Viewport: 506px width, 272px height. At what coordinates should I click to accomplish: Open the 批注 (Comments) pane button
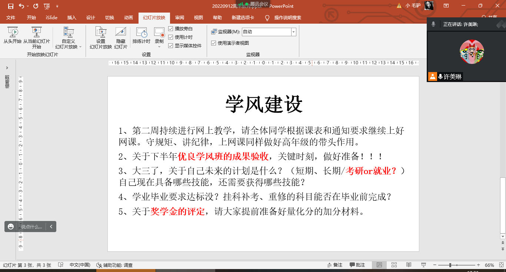357,265
